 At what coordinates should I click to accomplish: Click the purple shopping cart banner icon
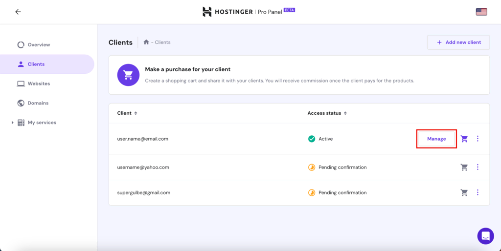128,75
